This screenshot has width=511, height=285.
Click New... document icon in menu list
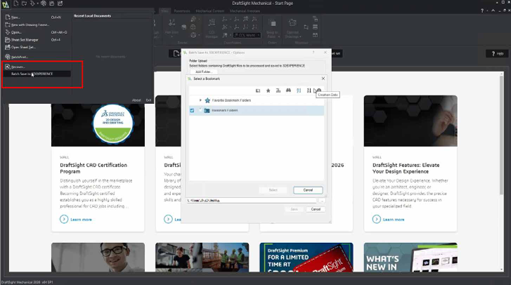(8, 18)
